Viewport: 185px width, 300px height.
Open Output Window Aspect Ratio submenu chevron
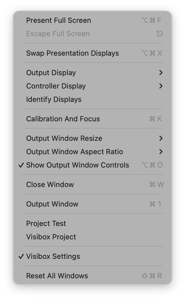click(161, 152)
